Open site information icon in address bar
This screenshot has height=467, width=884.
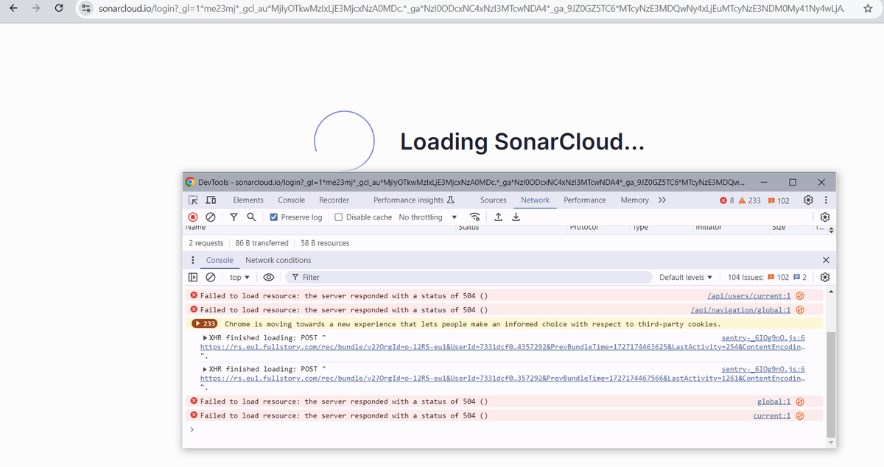tap(86, 8)
